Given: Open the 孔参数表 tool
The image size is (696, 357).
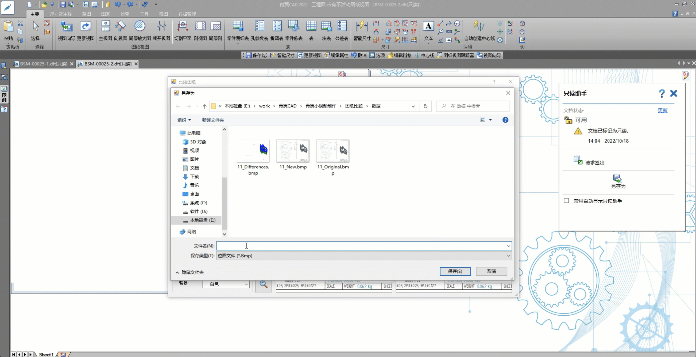Looking at the screenshot, I should 259,30.
